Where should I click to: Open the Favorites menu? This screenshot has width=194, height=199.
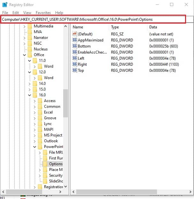pos(43,13)
